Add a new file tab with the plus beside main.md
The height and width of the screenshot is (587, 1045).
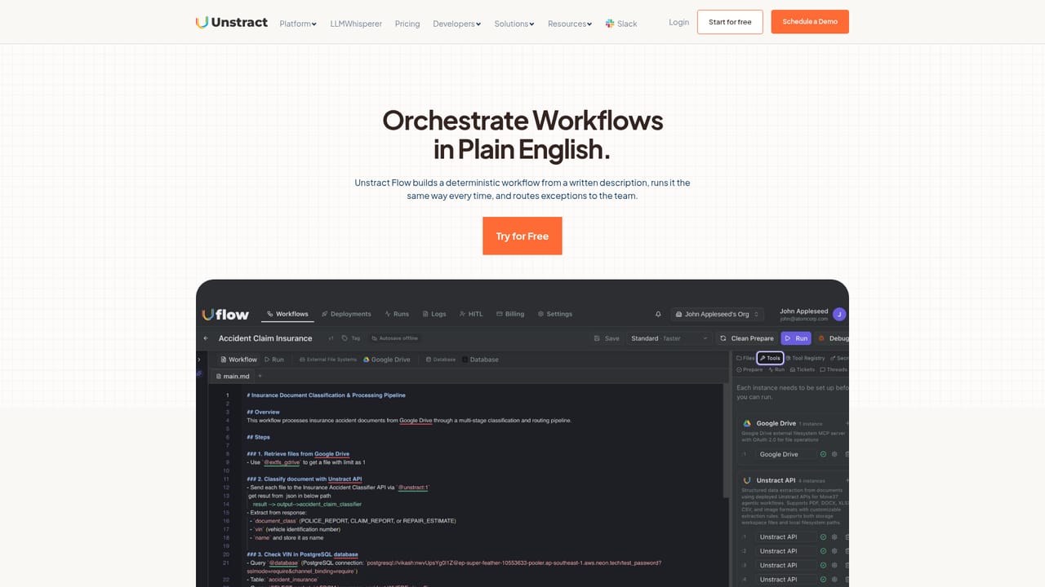click(x=260, y=376)
